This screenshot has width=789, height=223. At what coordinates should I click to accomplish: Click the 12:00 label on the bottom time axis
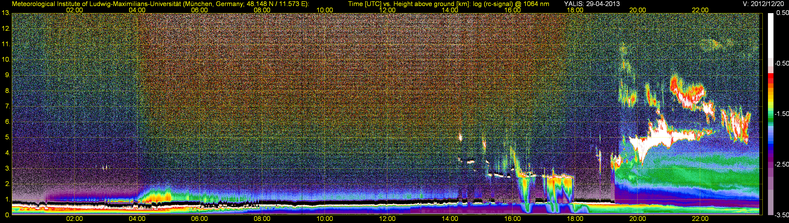pyautogui.click(x=387, y=219)
